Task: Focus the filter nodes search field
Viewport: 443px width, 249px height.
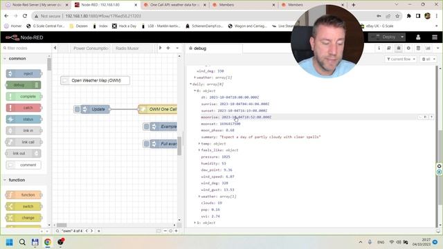Action: point(27,48)
